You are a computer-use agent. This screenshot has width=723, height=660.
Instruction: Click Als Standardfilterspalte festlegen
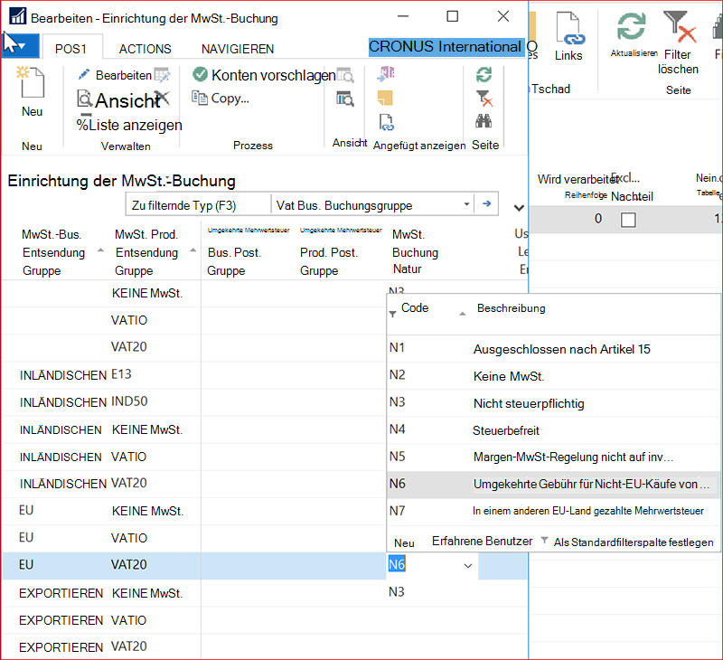click(x=634, y=542)
